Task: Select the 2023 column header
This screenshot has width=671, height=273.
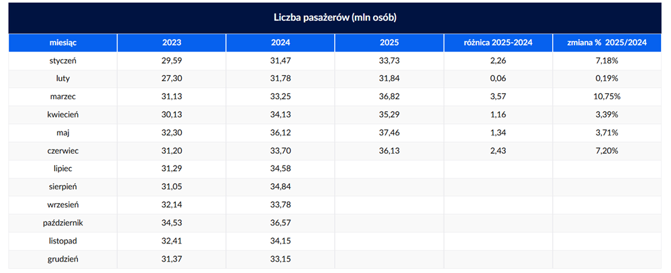Action: (172, 43)
